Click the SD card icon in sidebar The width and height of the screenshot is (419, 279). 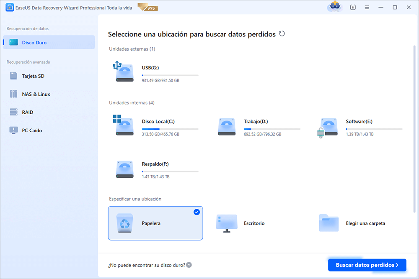[14, 76]
